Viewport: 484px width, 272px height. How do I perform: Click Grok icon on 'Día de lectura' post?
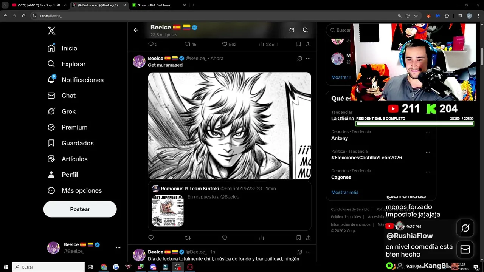[x=299, y=252]
